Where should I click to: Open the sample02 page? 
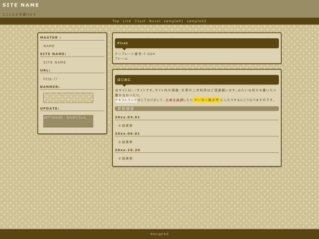tap(196, 21)
